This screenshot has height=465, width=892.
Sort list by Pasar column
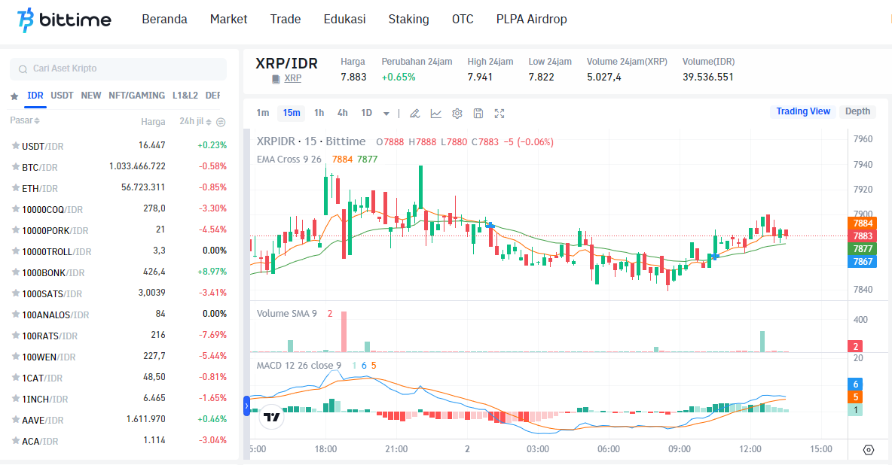(24, 120)
